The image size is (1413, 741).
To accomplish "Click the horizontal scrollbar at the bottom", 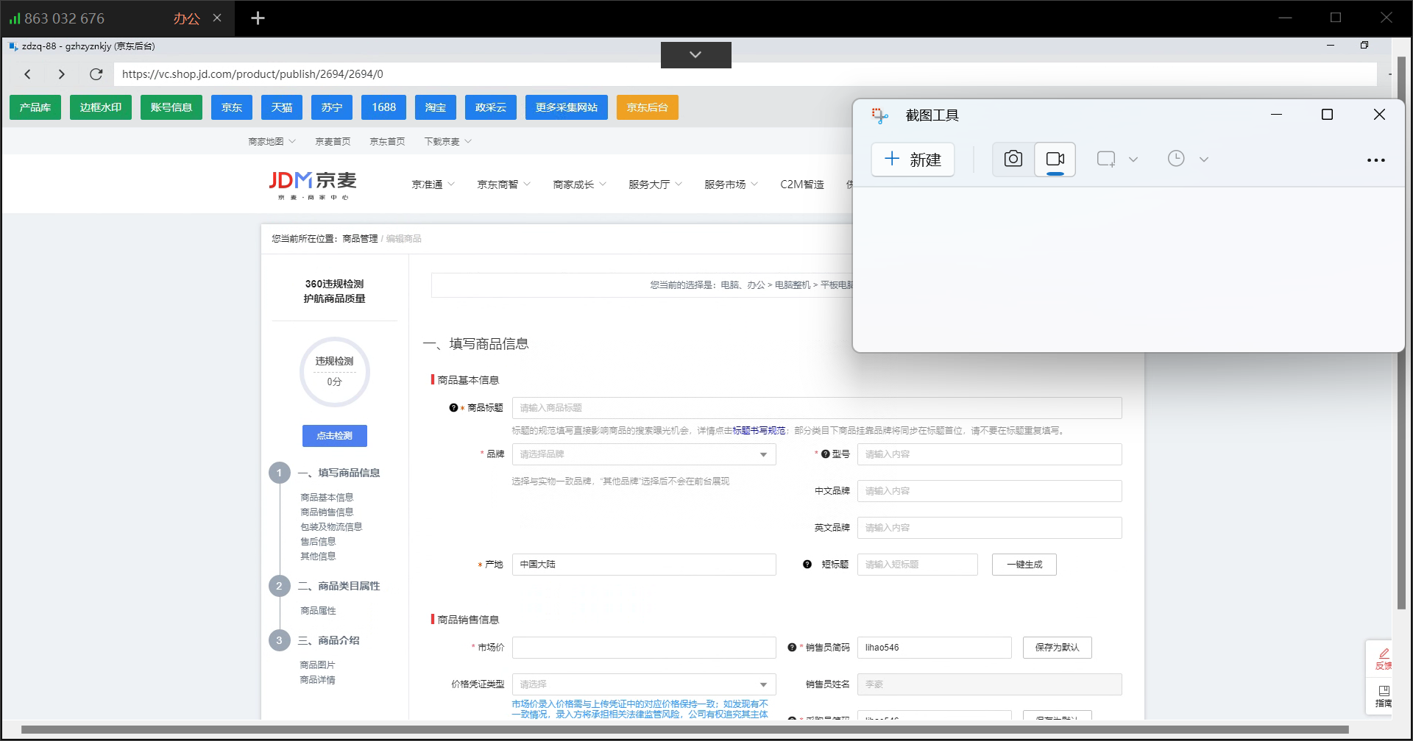I will (x=684, y=730).
